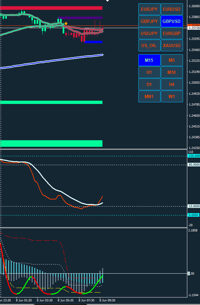Select the purple zone bar above candles
Screen dimensions: 200x305
click(80, 18)
